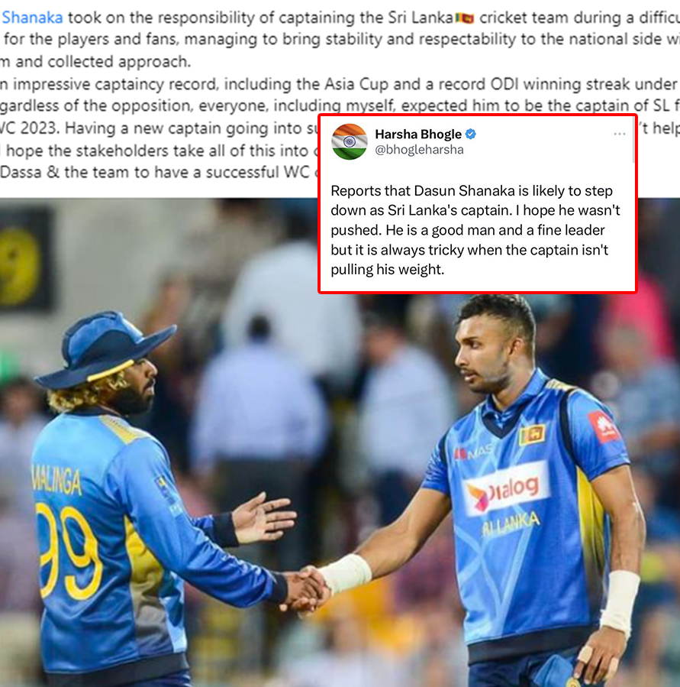Click the 'impressive captaincy record' sentence
The image size is (680, 687).
(339, 84)
